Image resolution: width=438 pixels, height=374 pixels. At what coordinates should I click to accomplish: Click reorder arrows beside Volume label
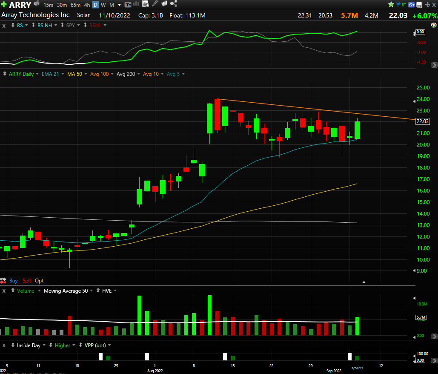(13, 291)
